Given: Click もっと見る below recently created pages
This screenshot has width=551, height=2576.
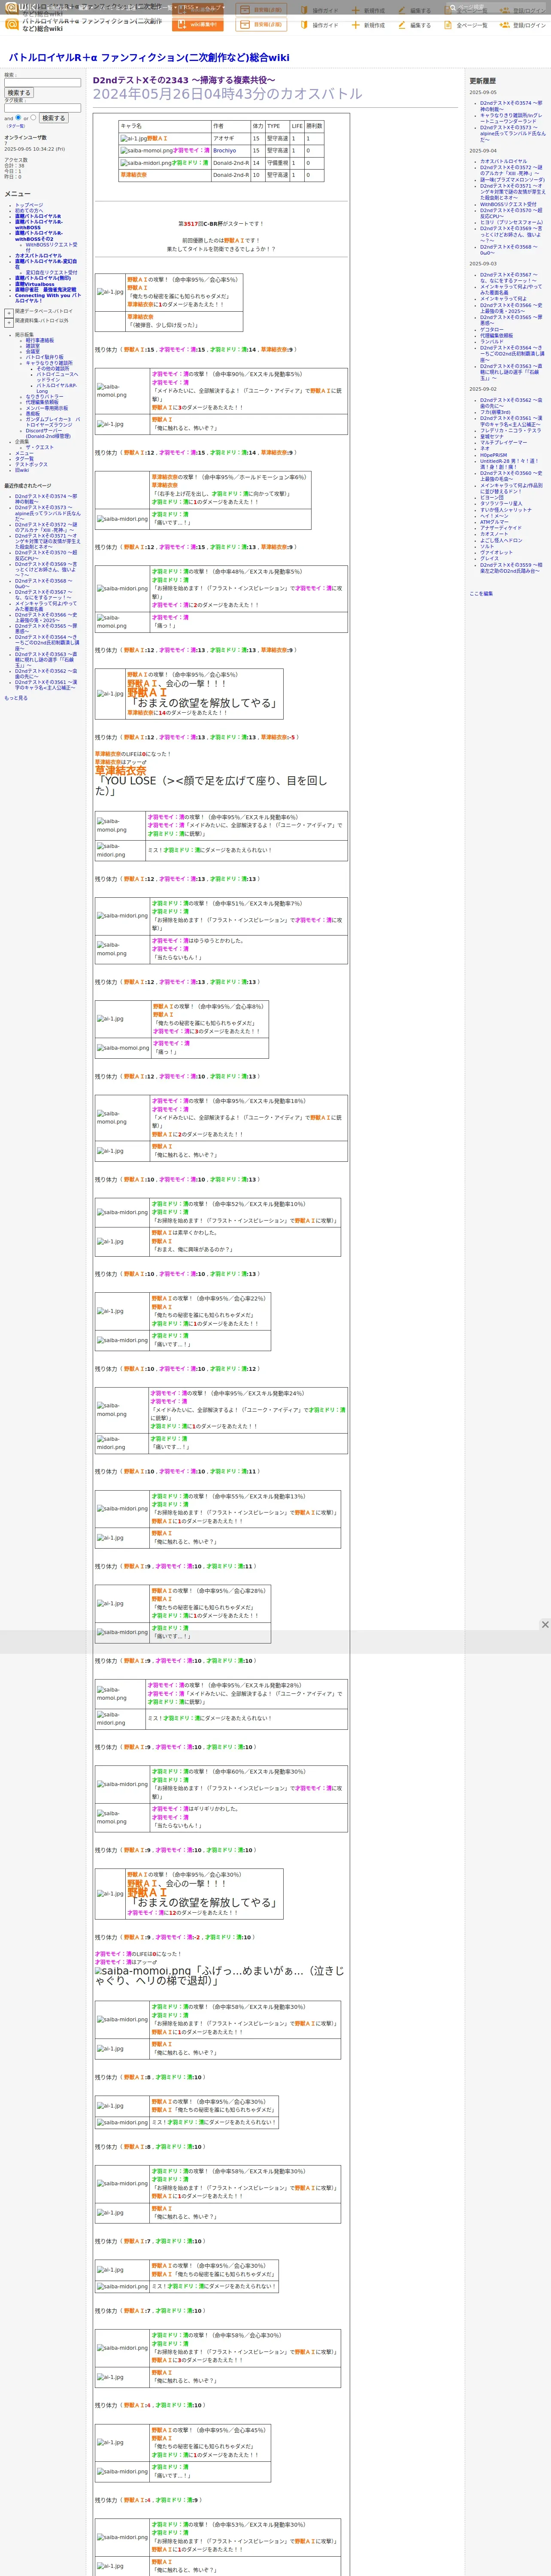Looking at the screenshot, I should pos(16,698).
